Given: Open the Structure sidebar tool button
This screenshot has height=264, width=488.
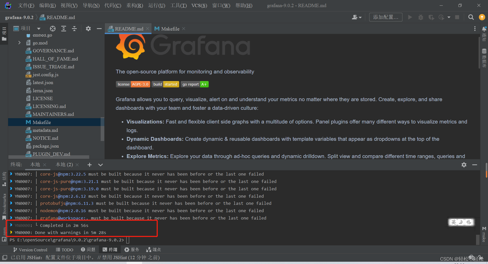Looking at the screenshot, I should point(4,179).
